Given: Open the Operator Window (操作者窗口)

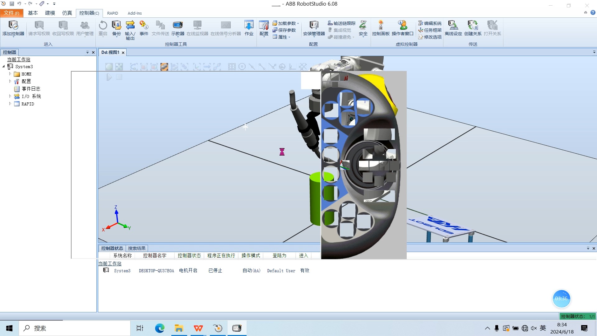Looking at the screenshot, I should [402, 28].
